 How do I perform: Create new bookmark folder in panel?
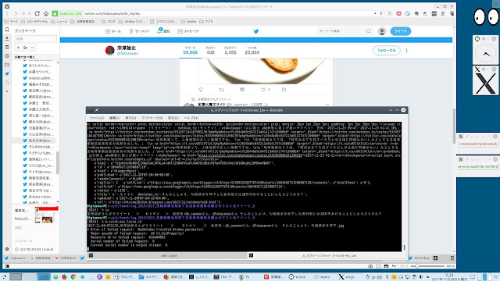point(25,48)
